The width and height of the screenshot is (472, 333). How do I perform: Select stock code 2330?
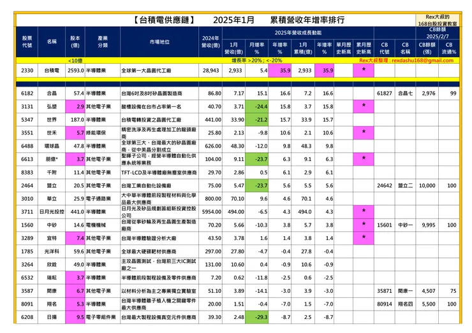[x=27, y=71]
